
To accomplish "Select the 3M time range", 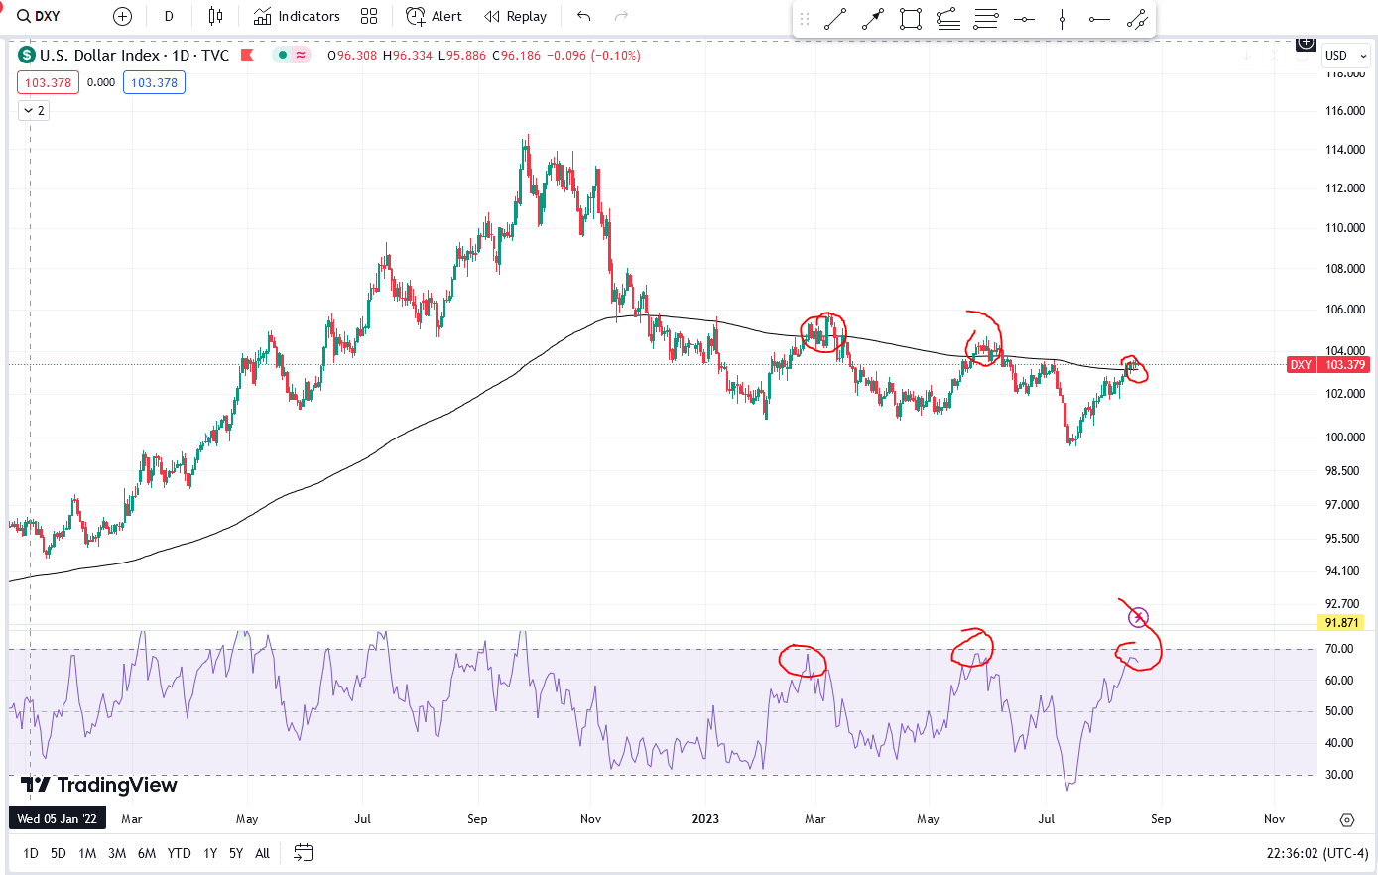I will click(117, 853).
